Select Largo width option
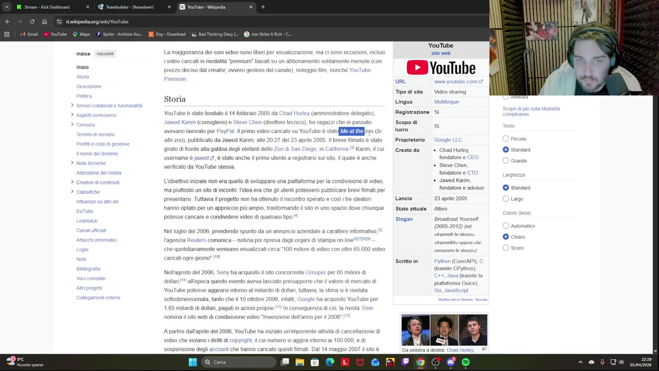Screen dimensions: 659x371 (506, 199)
